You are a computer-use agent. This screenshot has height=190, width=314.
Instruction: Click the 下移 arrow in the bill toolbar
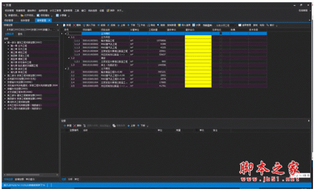(128, 25)
